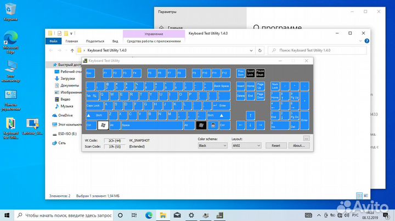Viewport: 395px width, 221px height.
Task: Click the context Menu key icon
Action: [213, 125]
